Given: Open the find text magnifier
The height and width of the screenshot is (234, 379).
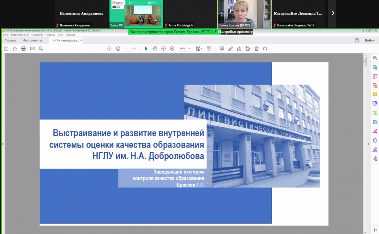Looking at the screenshot, I should coord(41,48).
